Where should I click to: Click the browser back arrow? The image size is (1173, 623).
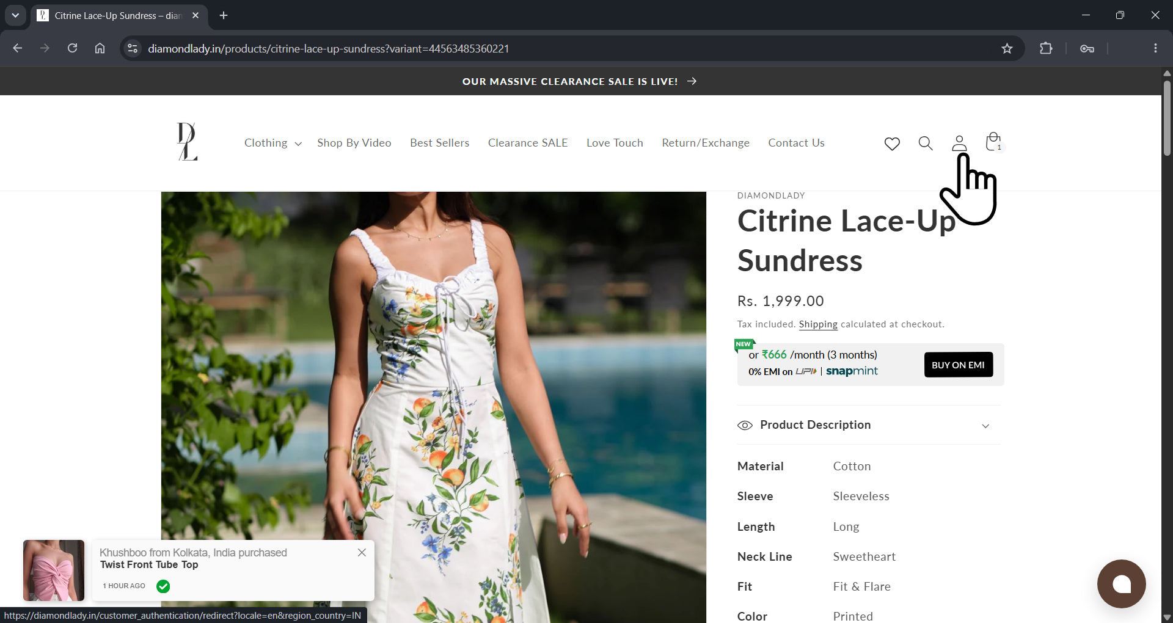click(17, 48)
